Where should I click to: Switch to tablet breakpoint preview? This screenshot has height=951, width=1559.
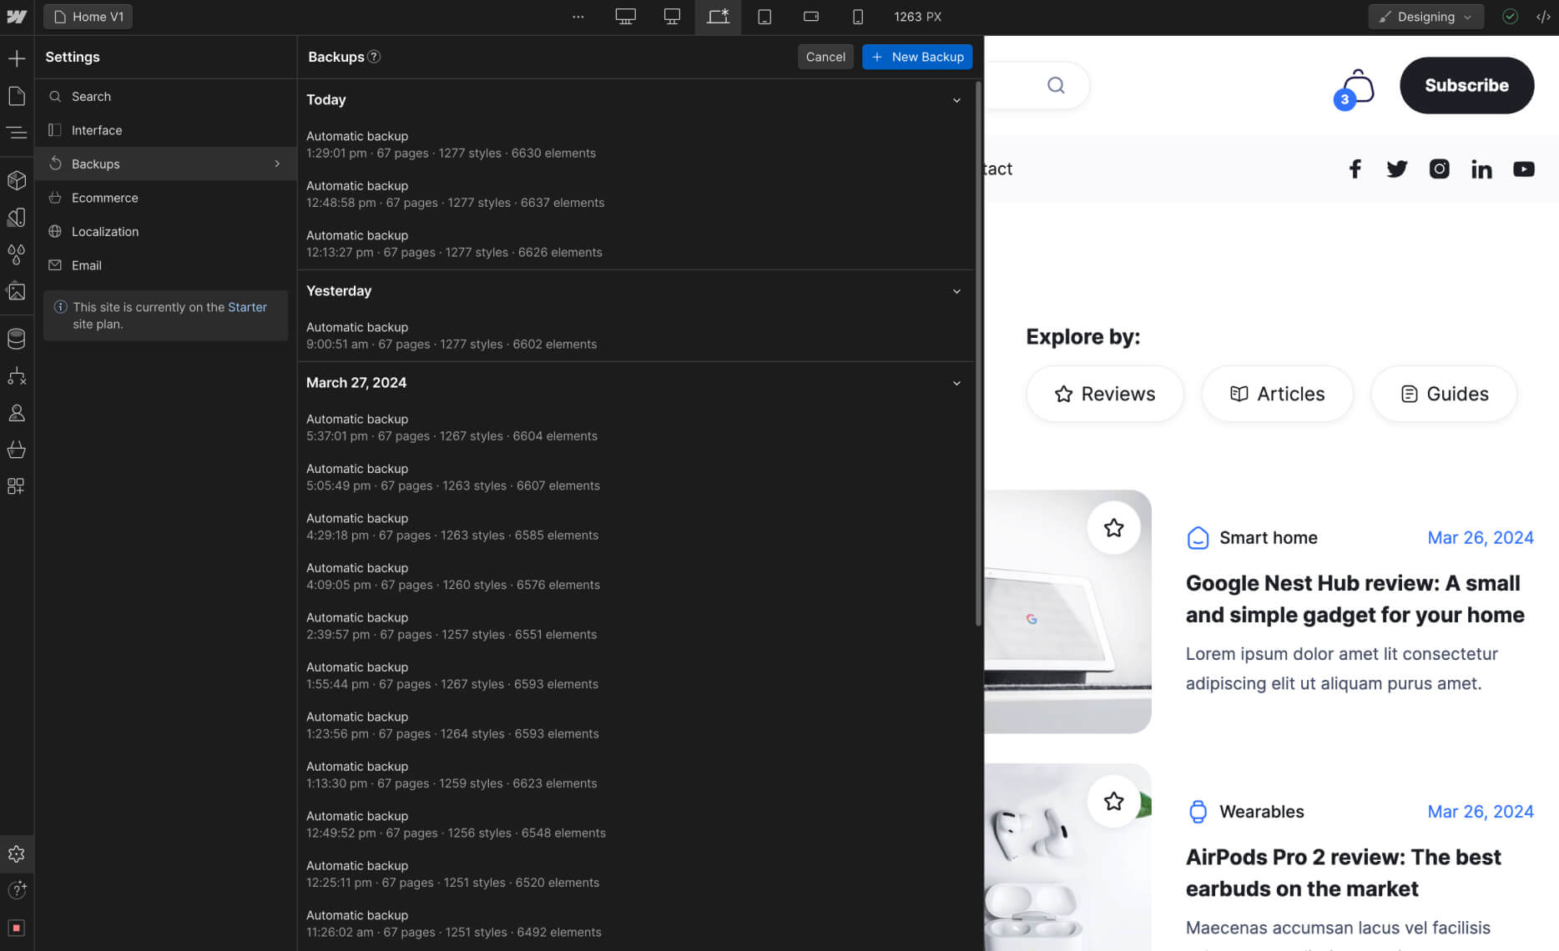(764, 17)
